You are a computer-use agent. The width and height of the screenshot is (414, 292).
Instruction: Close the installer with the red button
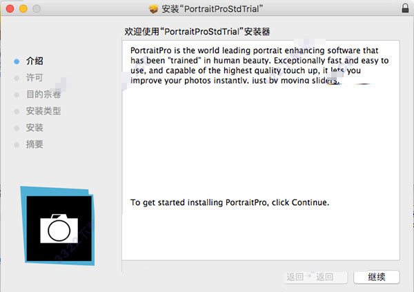pyautogui.click(x=10, y=9)
